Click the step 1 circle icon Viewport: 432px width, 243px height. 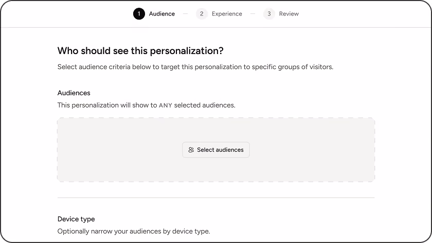point(139,14)
